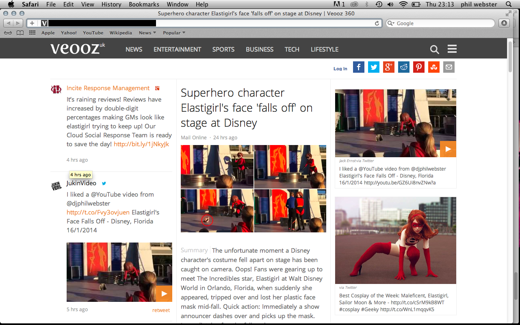This screenshot has height=325, width=520.
Task: Open the site search magnifier icon
Action: tap(434, 50)
